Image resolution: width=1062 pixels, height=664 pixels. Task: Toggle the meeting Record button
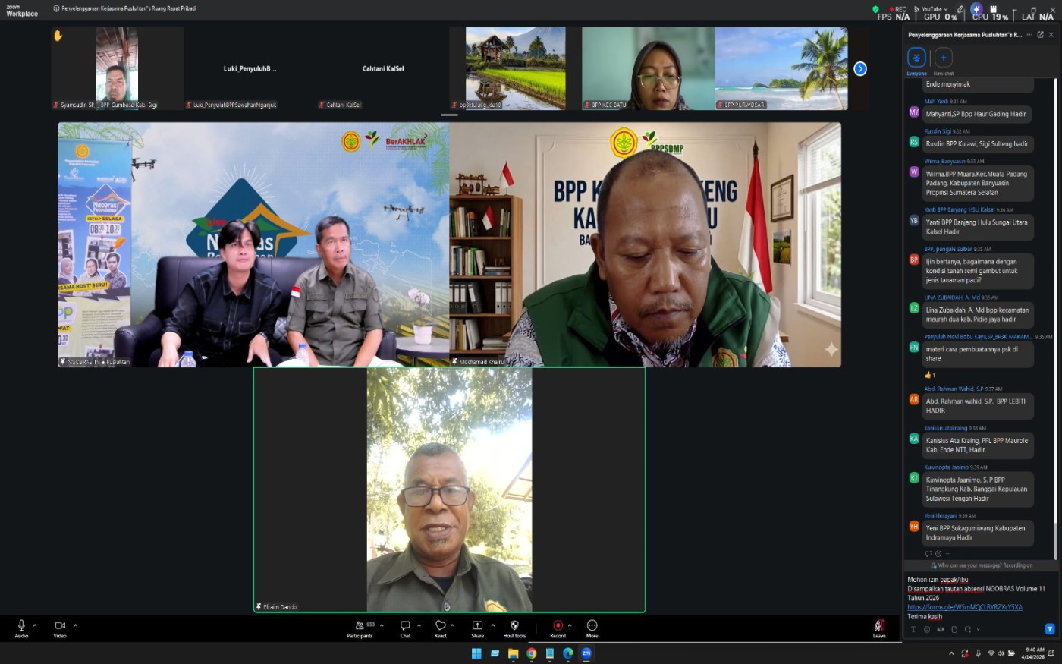(558, 626)
